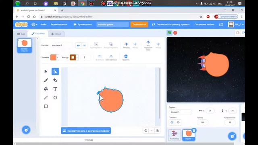This screenshot has height=145, width=258.
Task: Open the choose sprite button
Action: point(232,136)
